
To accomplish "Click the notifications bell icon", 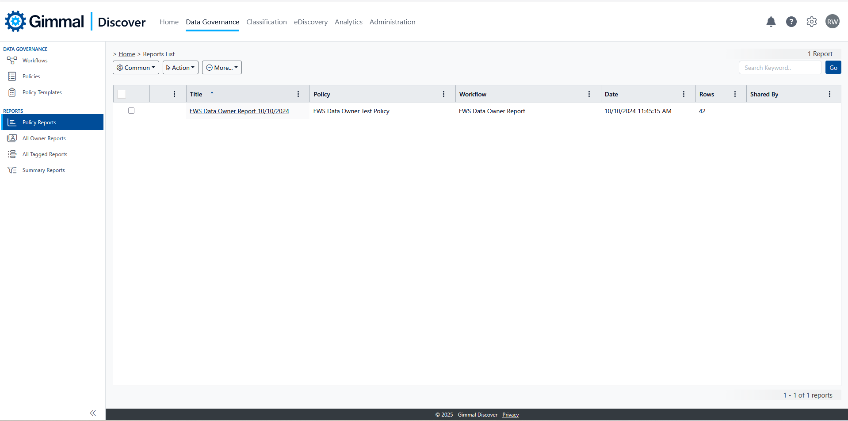I will coord(771,22).
